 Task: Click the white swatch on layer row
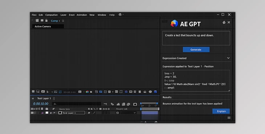tap(47, 113)
